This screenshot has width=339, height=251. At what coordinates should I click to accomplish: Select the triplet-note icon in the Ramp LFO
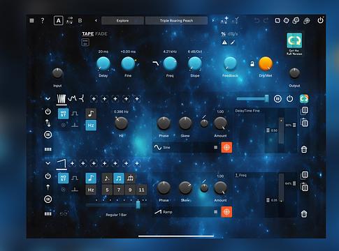[130, 178]
